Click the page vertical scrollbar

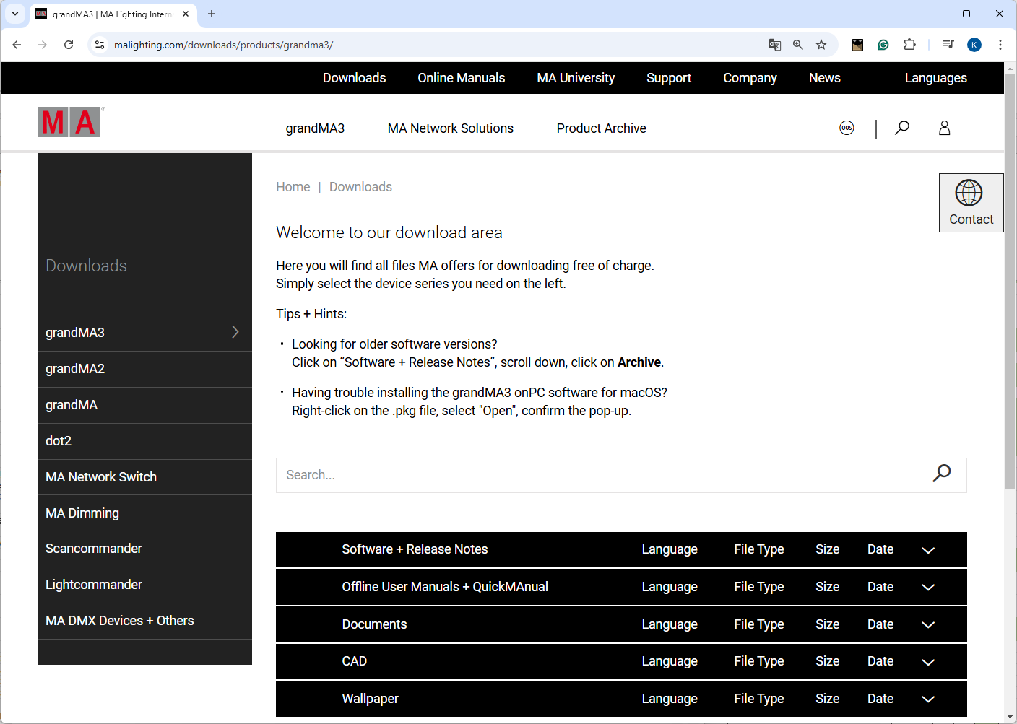pos(1010,289)
